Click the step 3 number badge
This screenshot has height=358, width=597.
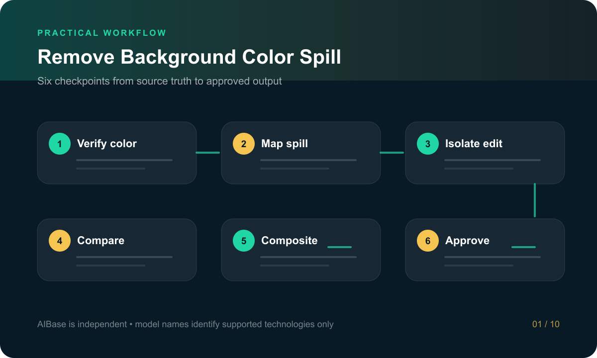point(428,144)
